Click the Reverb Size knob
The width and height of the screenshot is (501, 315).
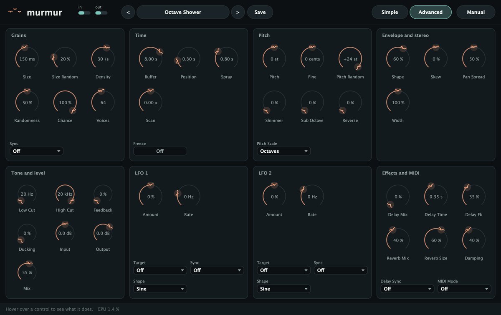click(436, 240)
